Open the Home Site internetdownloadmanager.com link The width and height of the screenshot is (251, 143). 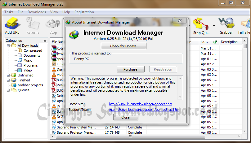coord(140,104)
